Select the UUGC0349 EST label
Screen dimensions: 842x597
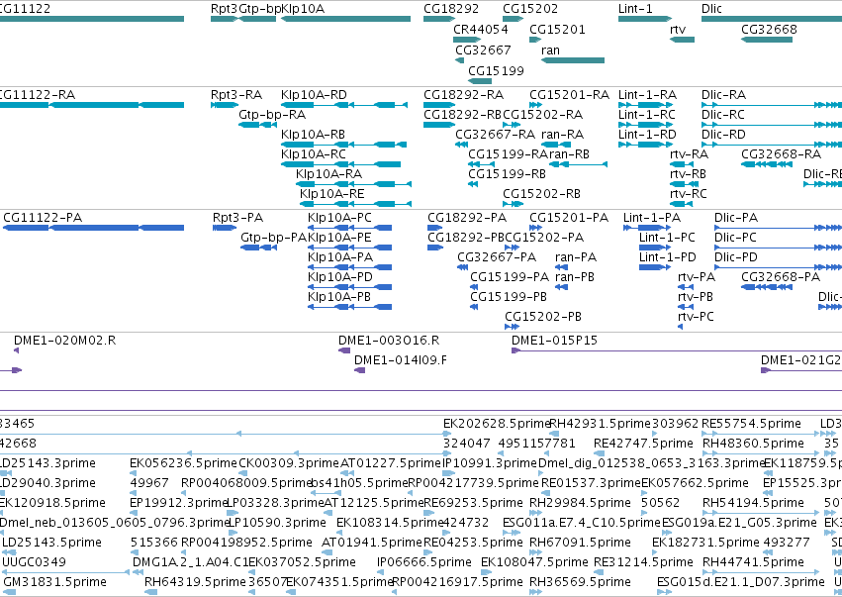point(34,562)
